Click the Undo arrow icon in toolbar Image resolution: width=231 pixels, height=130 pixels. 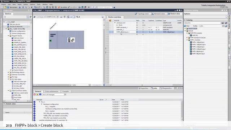point(35,7)
